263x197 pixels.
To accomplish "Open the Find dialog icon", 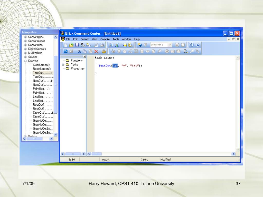I will [x=111, y=45].
